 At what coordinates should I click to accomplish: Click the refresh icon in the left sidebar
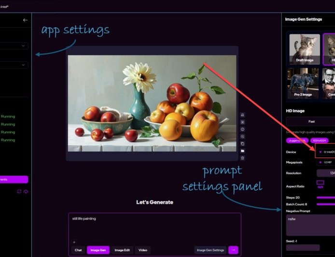(x=19, y=191)
